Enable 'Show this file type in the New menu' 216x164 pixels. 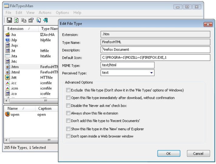pos(68,129)
